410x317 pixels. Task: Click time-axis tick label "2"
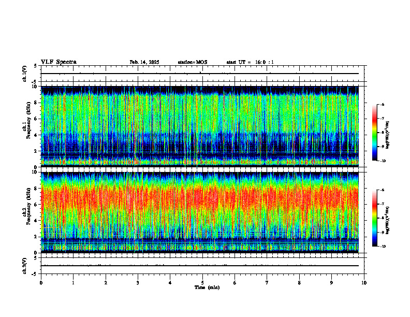point(106,283)
